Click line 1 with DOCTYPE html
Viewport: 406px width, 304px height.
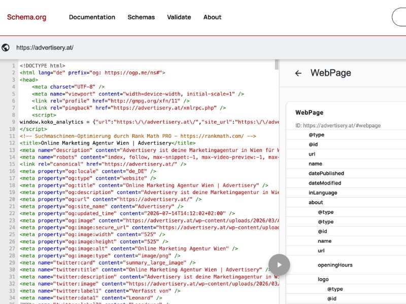[x=43, y=66]
